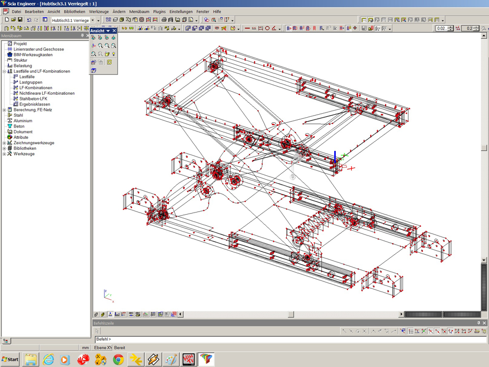Click the Open file folder icon
Screen dimensions: 489x367
(x=13, y=20)
